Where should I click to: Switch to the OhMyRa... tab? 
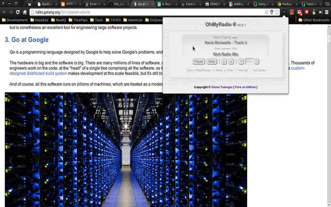point(215,4)
